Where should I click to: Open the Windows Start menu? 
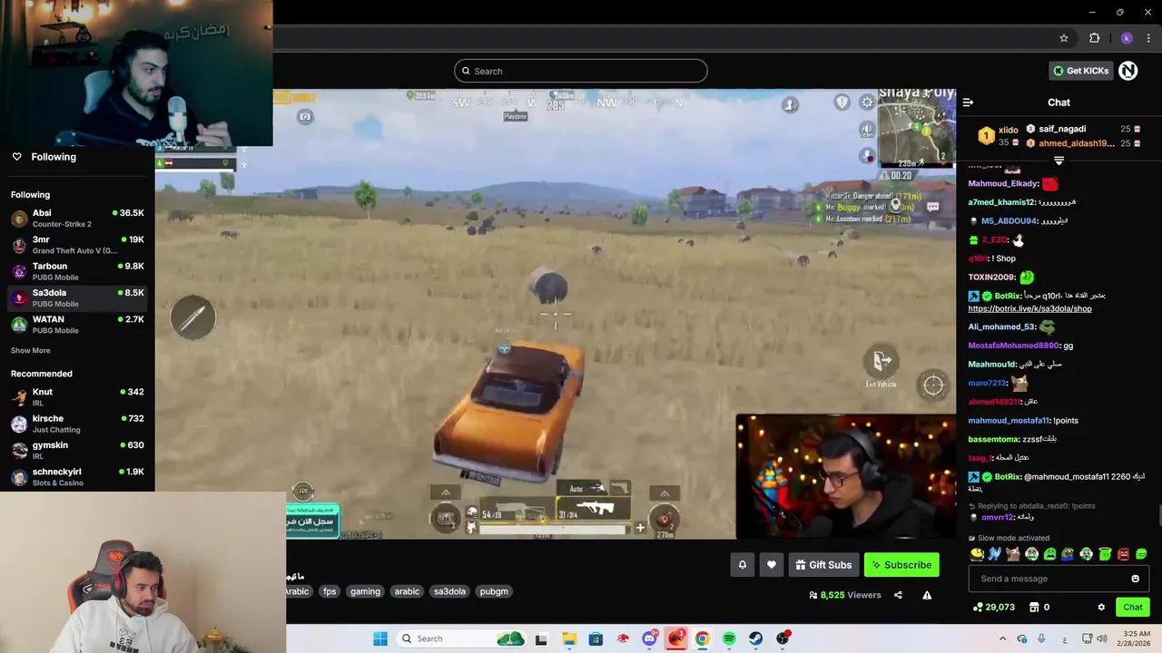(x=379, y=638)
